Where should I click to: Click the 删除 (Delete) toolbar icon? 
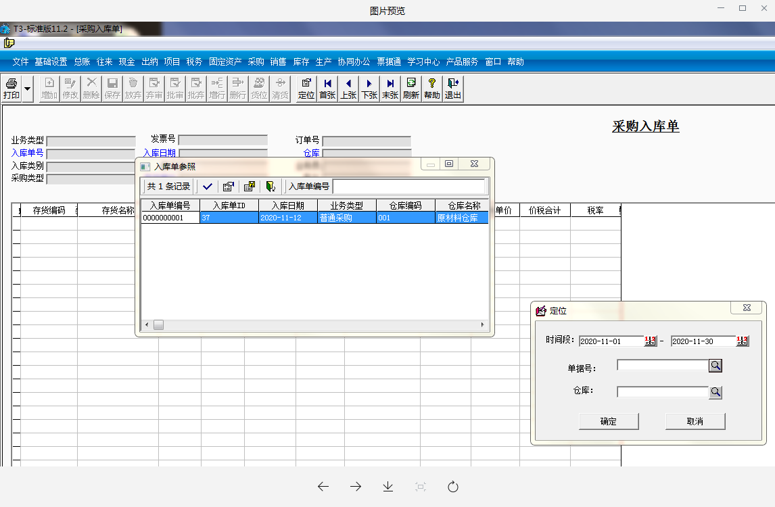pos(91,89)
